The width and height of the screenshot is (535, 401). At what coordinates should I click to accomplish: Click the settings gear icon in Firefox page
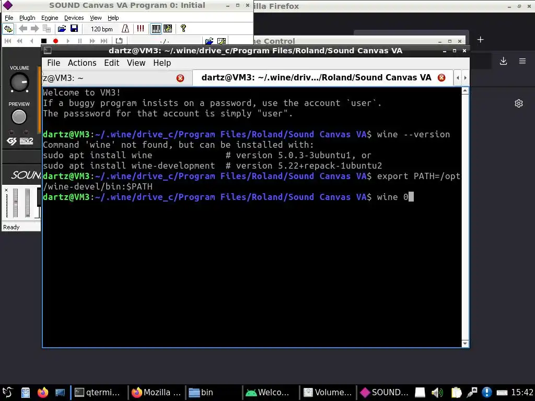(x=519, y=103)
